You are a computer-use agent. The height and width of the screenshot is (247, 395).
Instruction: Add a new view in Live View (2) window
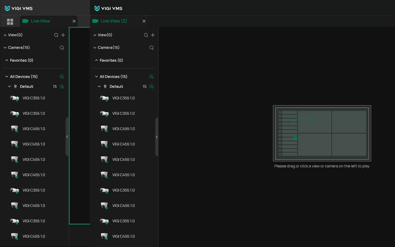(x=153, y=35)
